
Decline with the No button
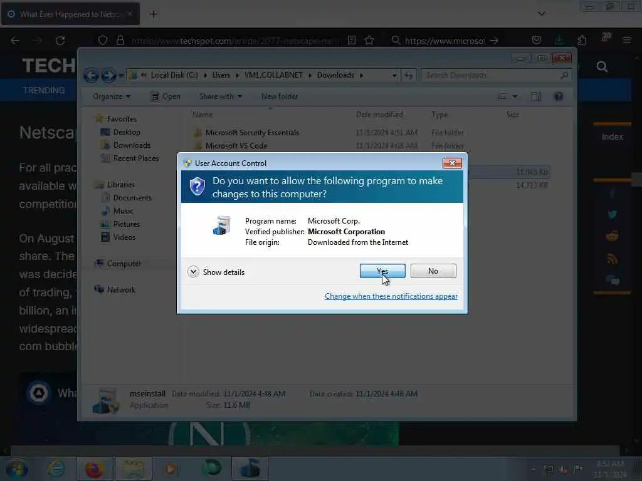coord(433,271)
